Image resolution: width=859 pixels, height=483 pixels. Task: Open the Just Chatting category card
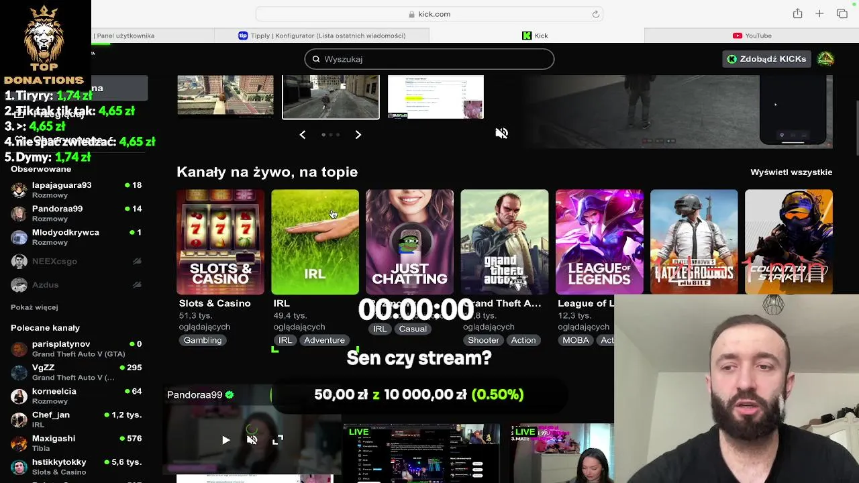(409, 242)
